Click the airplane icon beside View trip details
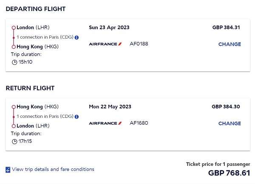The width and height of the screenshot is (255, 184). click(x=8, y=170)
